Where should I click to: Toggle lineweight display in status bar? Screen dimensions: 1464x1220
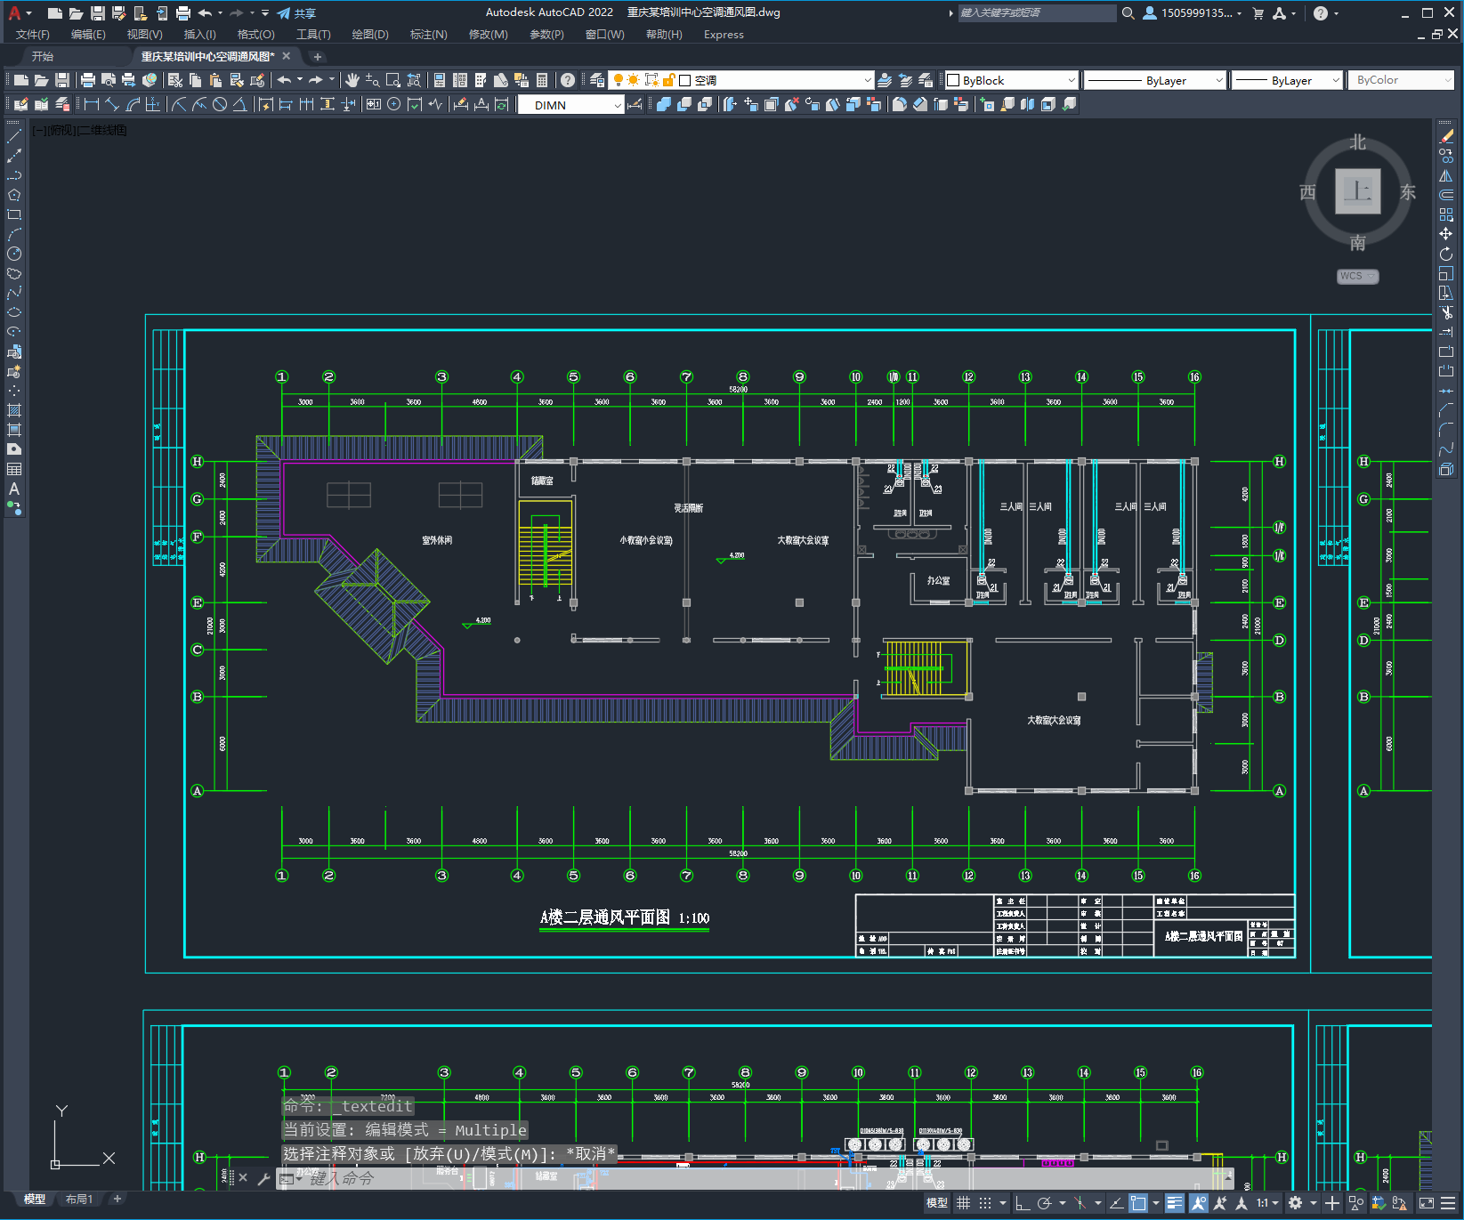point(1175,1203)
